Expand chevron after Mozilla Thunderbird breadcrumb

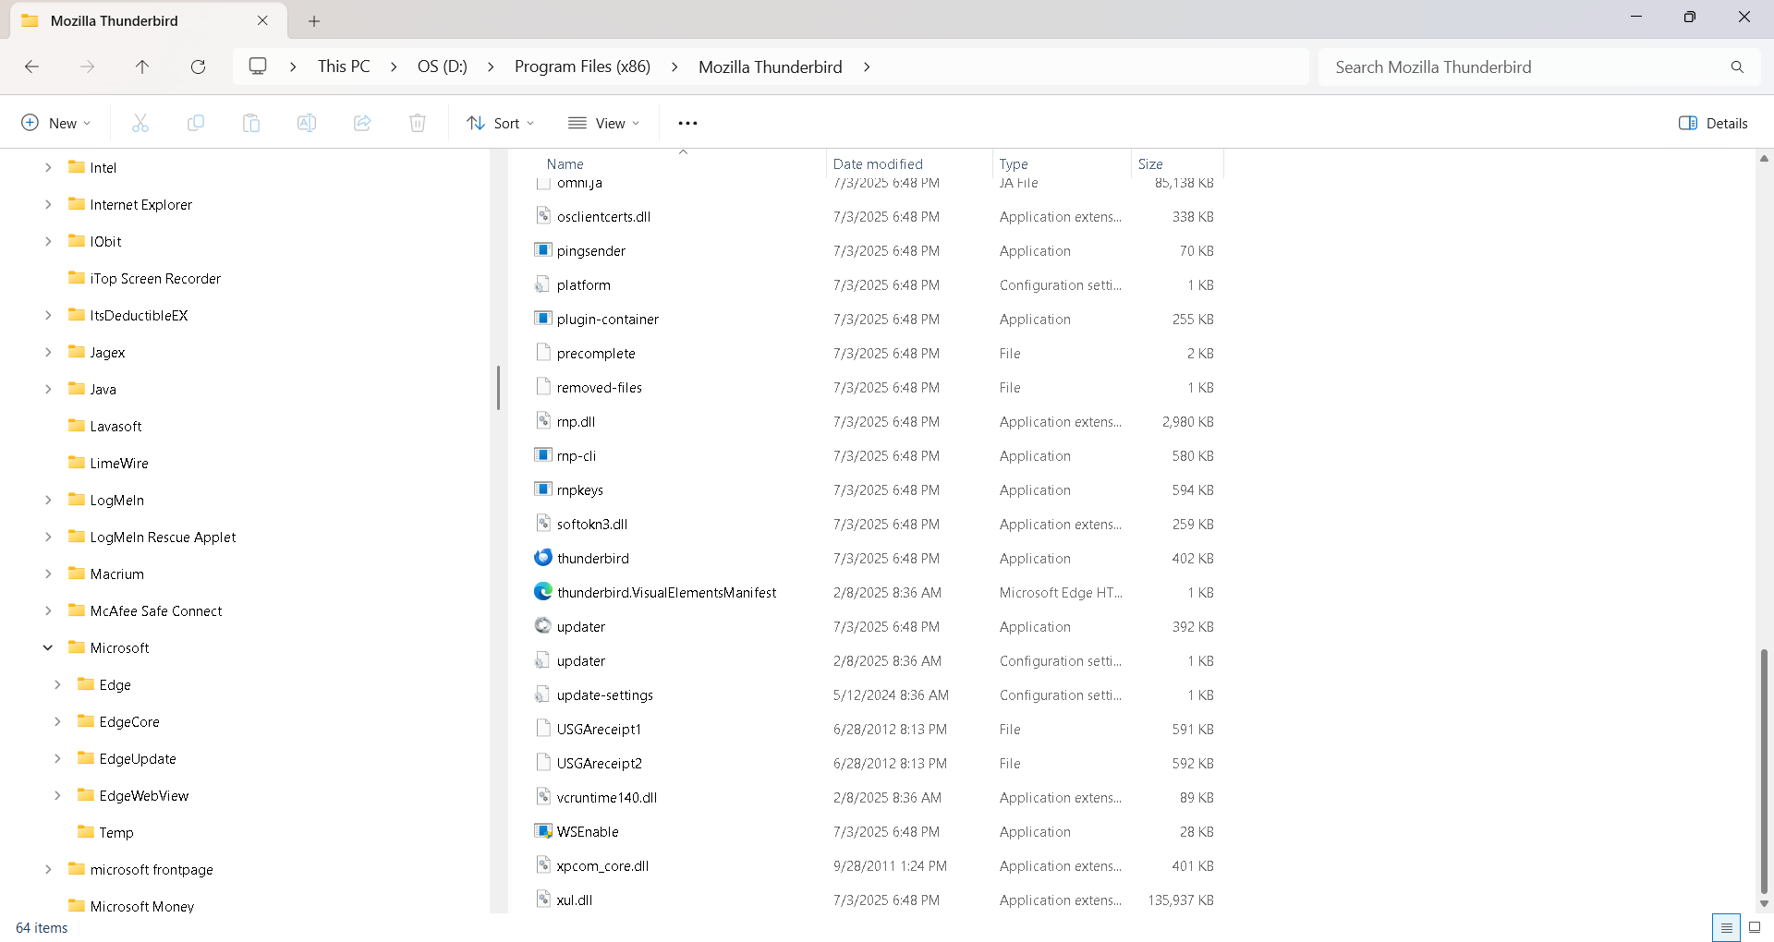[x=867, y=66]
